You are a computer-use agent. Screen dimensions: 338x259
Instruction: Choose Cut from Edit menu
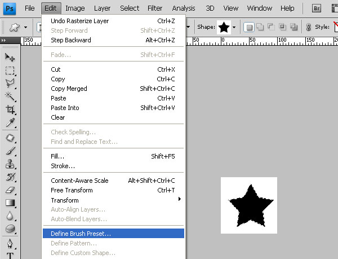pos(113,69)
